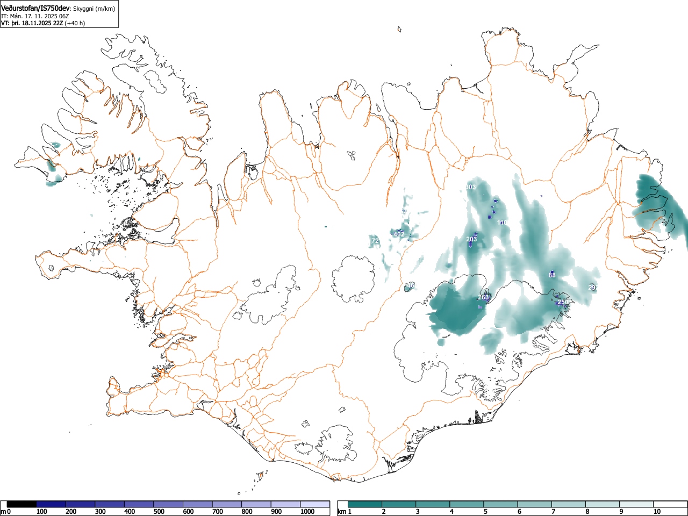Select the white swatch past 10 km
The height and width of the screenshot is (516, 688).
[670, 504]
